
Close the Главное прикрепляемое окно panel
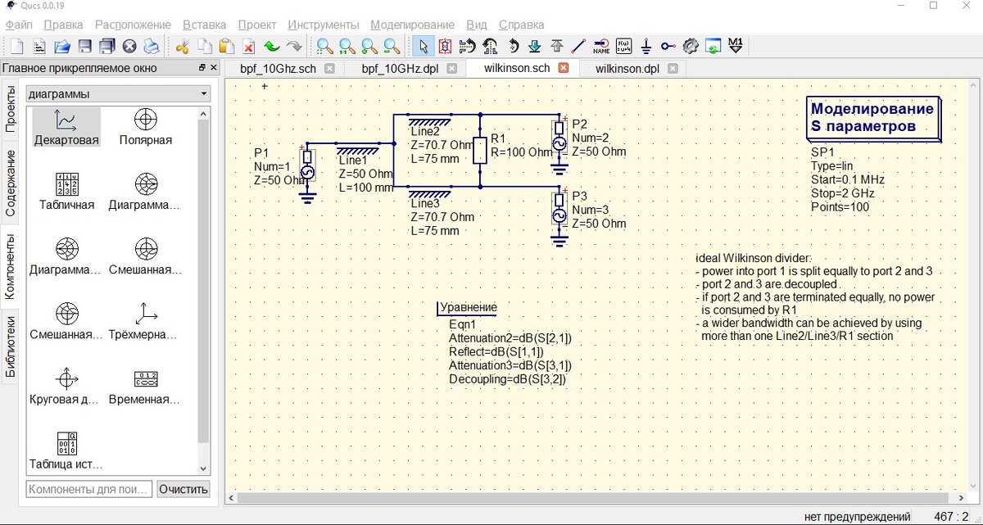pos(214,68)
